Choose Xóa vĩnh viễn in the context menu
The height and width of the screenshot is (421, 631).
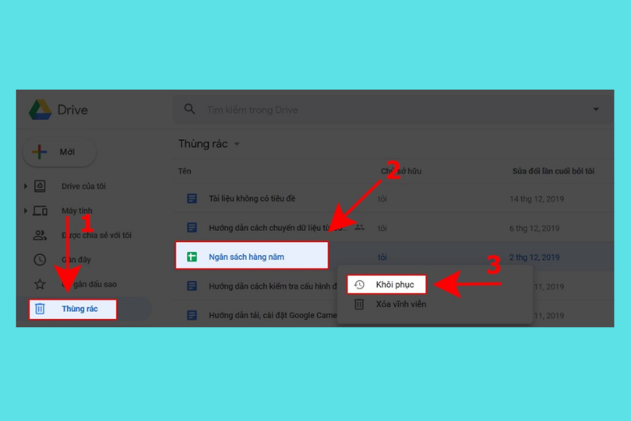(x=400, y=304)
